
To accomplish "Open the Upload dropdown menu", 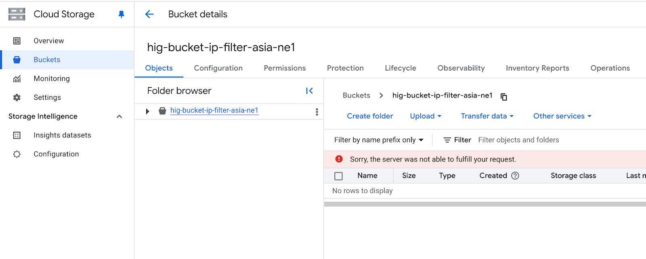I will tap(426, 116).
